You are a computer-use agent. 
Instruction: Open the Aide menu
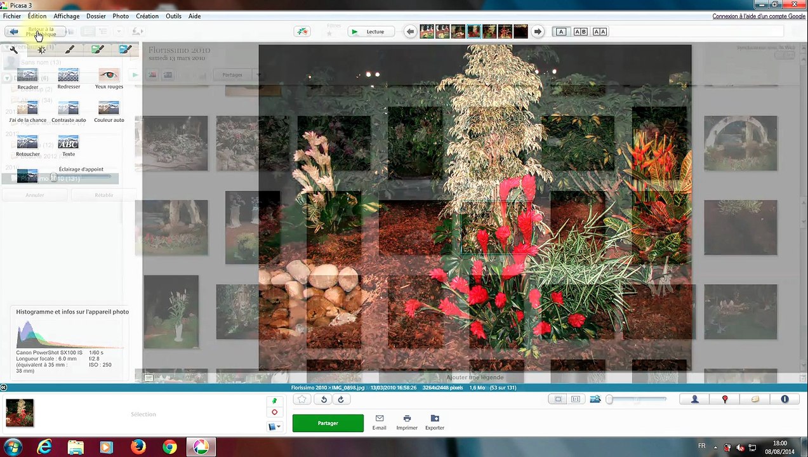(x=194, y=16)
